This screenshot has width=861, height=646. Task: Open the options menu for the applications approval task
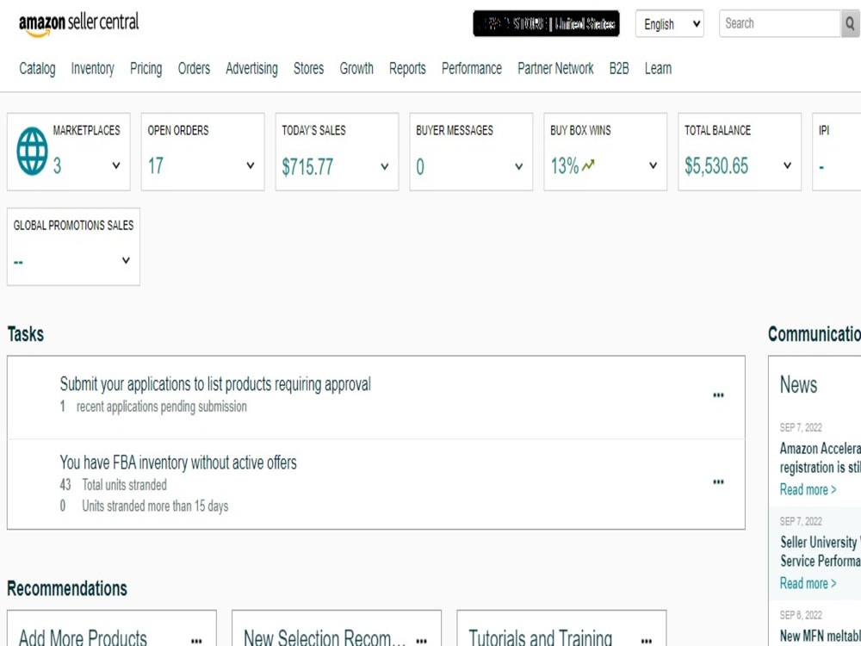[x=718, y=395]
